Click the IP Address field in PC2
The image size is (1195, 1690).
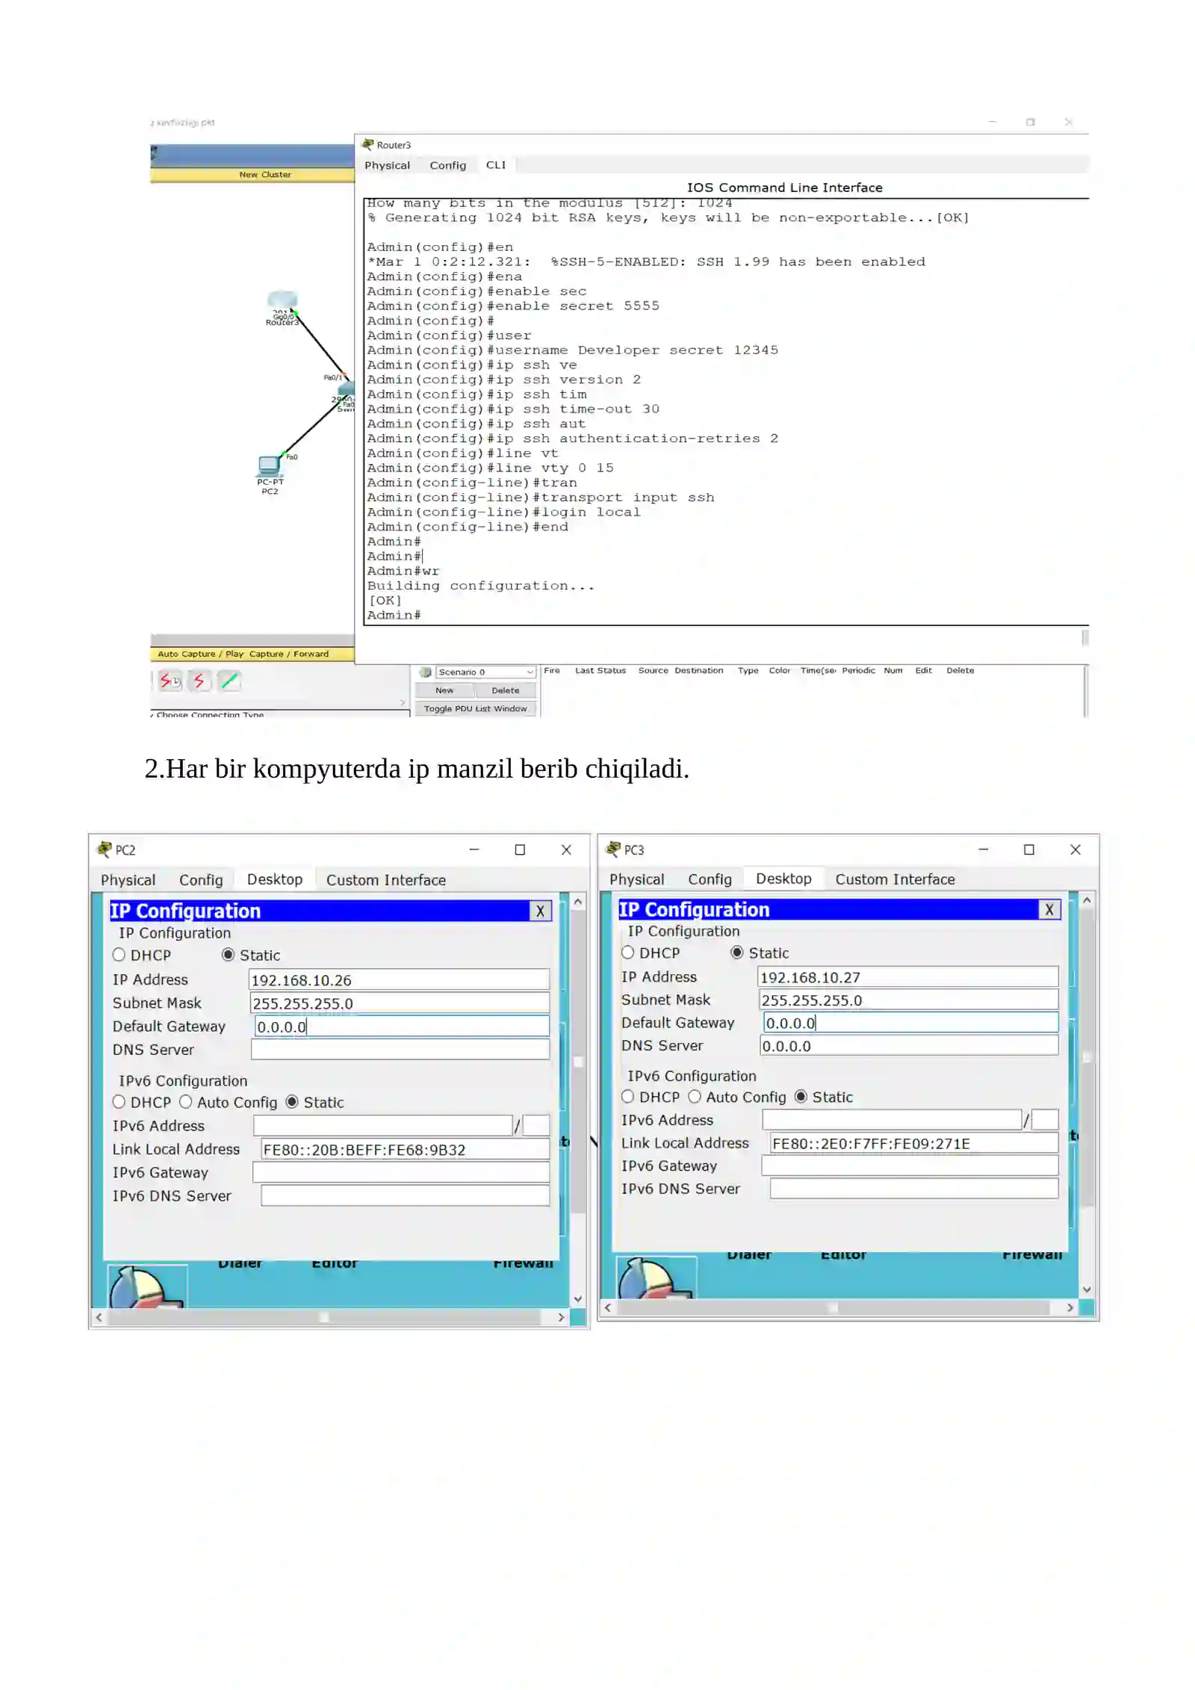coord(399,979)
